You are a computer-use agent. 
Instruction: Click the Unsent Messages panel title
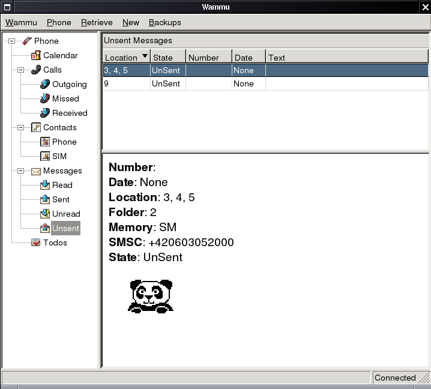(138, 40)
